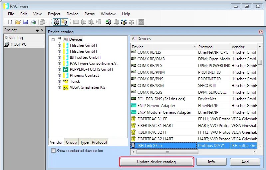This screenshot has width=266, height=170.
Task: Sort by the Protocol column header
Action: [213, 47]
